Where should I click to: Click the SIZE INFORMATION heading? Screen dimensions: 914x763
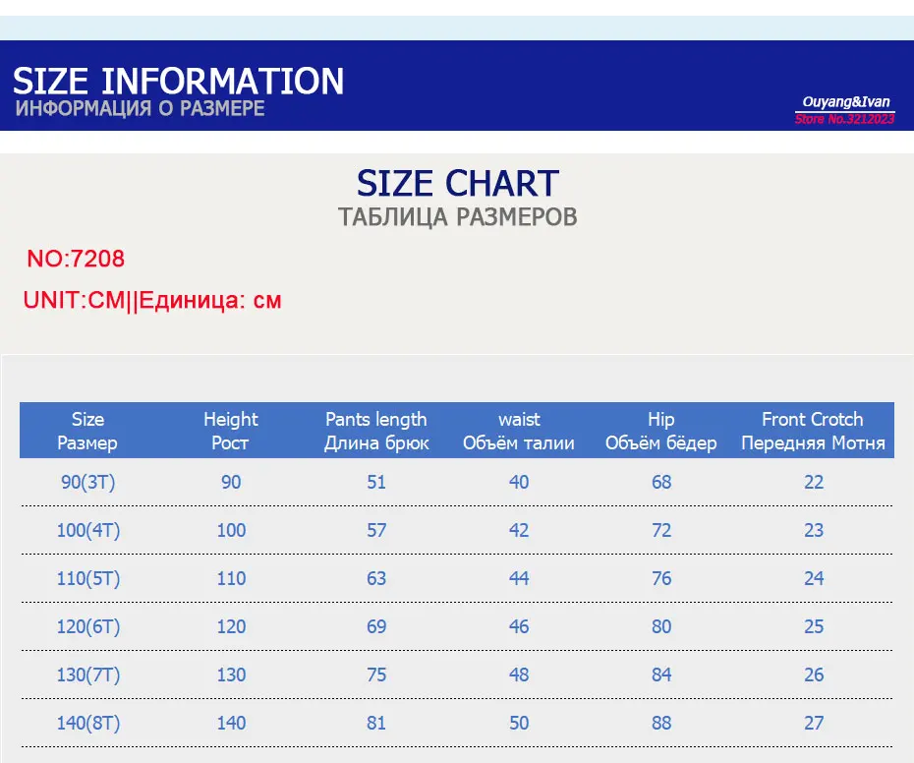coord(178,81)
